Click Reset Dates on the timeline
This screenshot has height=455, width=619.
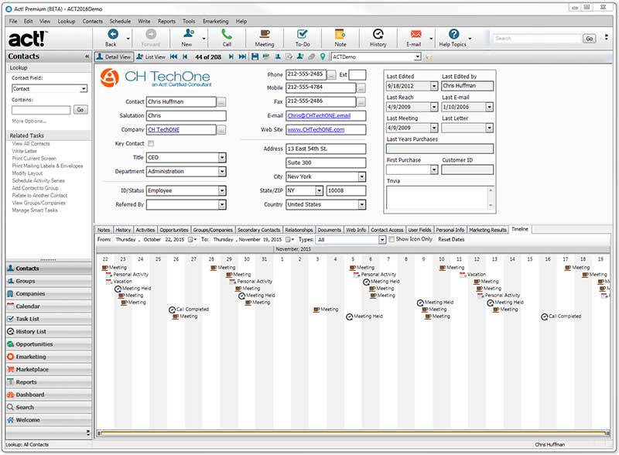[451, 239]
